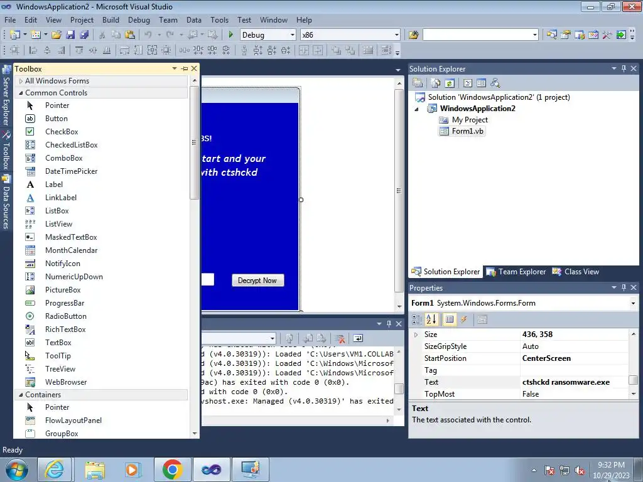This screenshot has height=482, width=643.
Task: Select Button control in Toolbox
Action: (x=56, y=119)
